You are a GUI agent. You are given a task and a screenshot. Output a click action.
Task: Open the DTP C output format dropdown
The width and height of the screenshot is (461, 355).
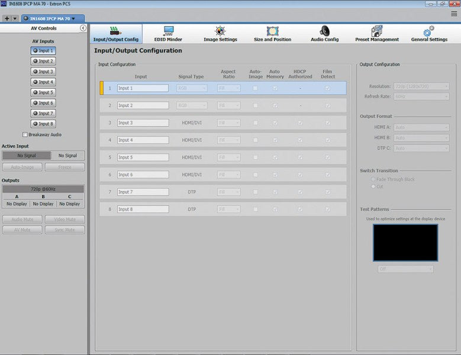pos(421,149)
